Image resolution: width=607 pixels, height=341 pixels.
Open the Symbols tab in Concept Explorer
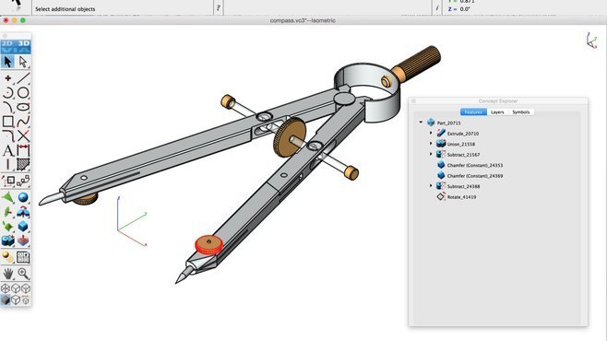point(520,112)
